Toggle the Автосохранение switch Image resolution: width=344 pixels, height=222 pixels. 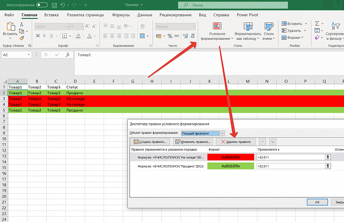point(42,5)
